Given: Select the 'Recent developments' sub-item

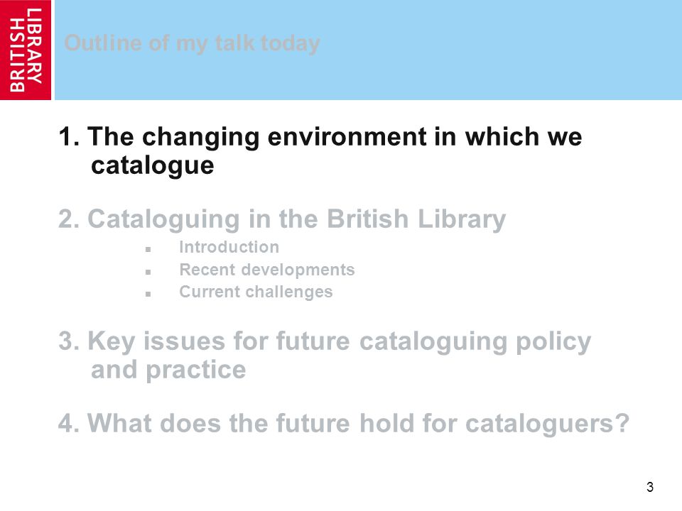Looking at the screenshot, I should [x=267, y=270].
